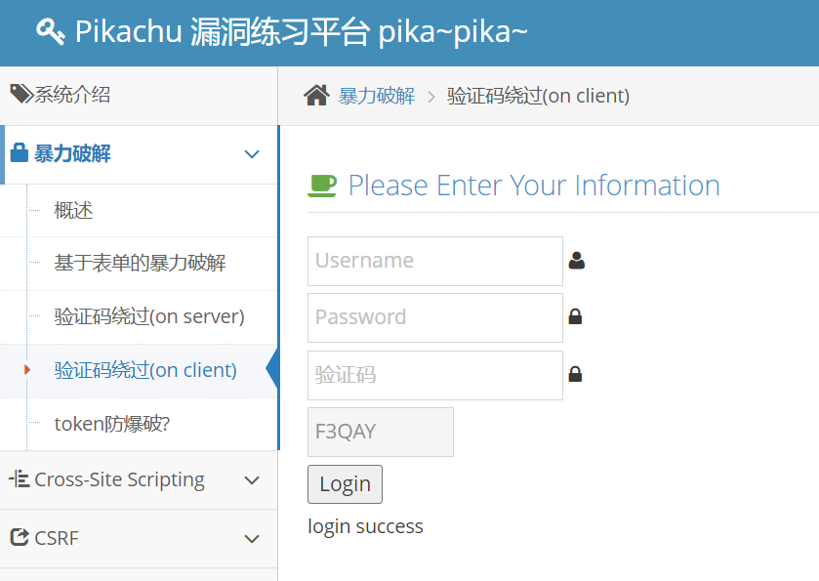This screenshot has height=581, width=819.
Task: Click the lock icon beside Password field
Action: coord(575,316)
